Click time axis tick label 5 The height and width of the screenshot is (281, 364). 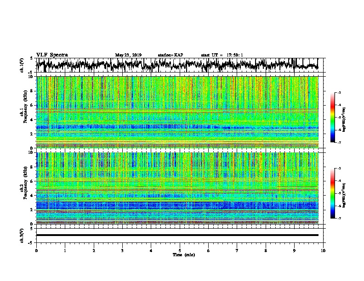[x=180, y=251]
